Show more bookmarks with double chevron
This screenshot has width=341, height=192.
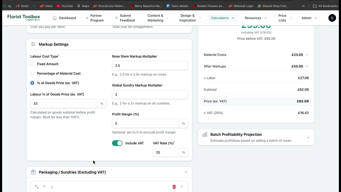303,6
